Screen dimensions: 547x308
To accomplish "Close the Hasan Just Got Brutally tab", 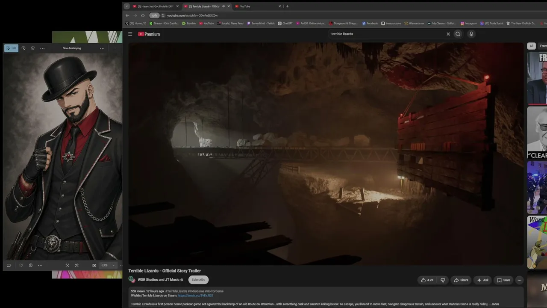I will (x=177, y=6).
